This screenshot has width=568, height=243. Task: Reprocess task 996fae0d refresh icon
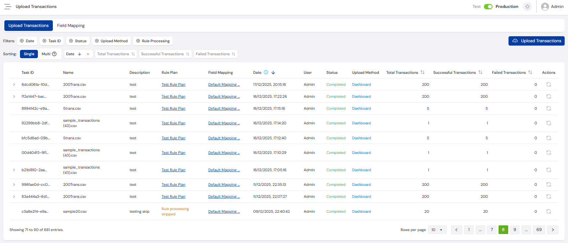tap(549, 184)
